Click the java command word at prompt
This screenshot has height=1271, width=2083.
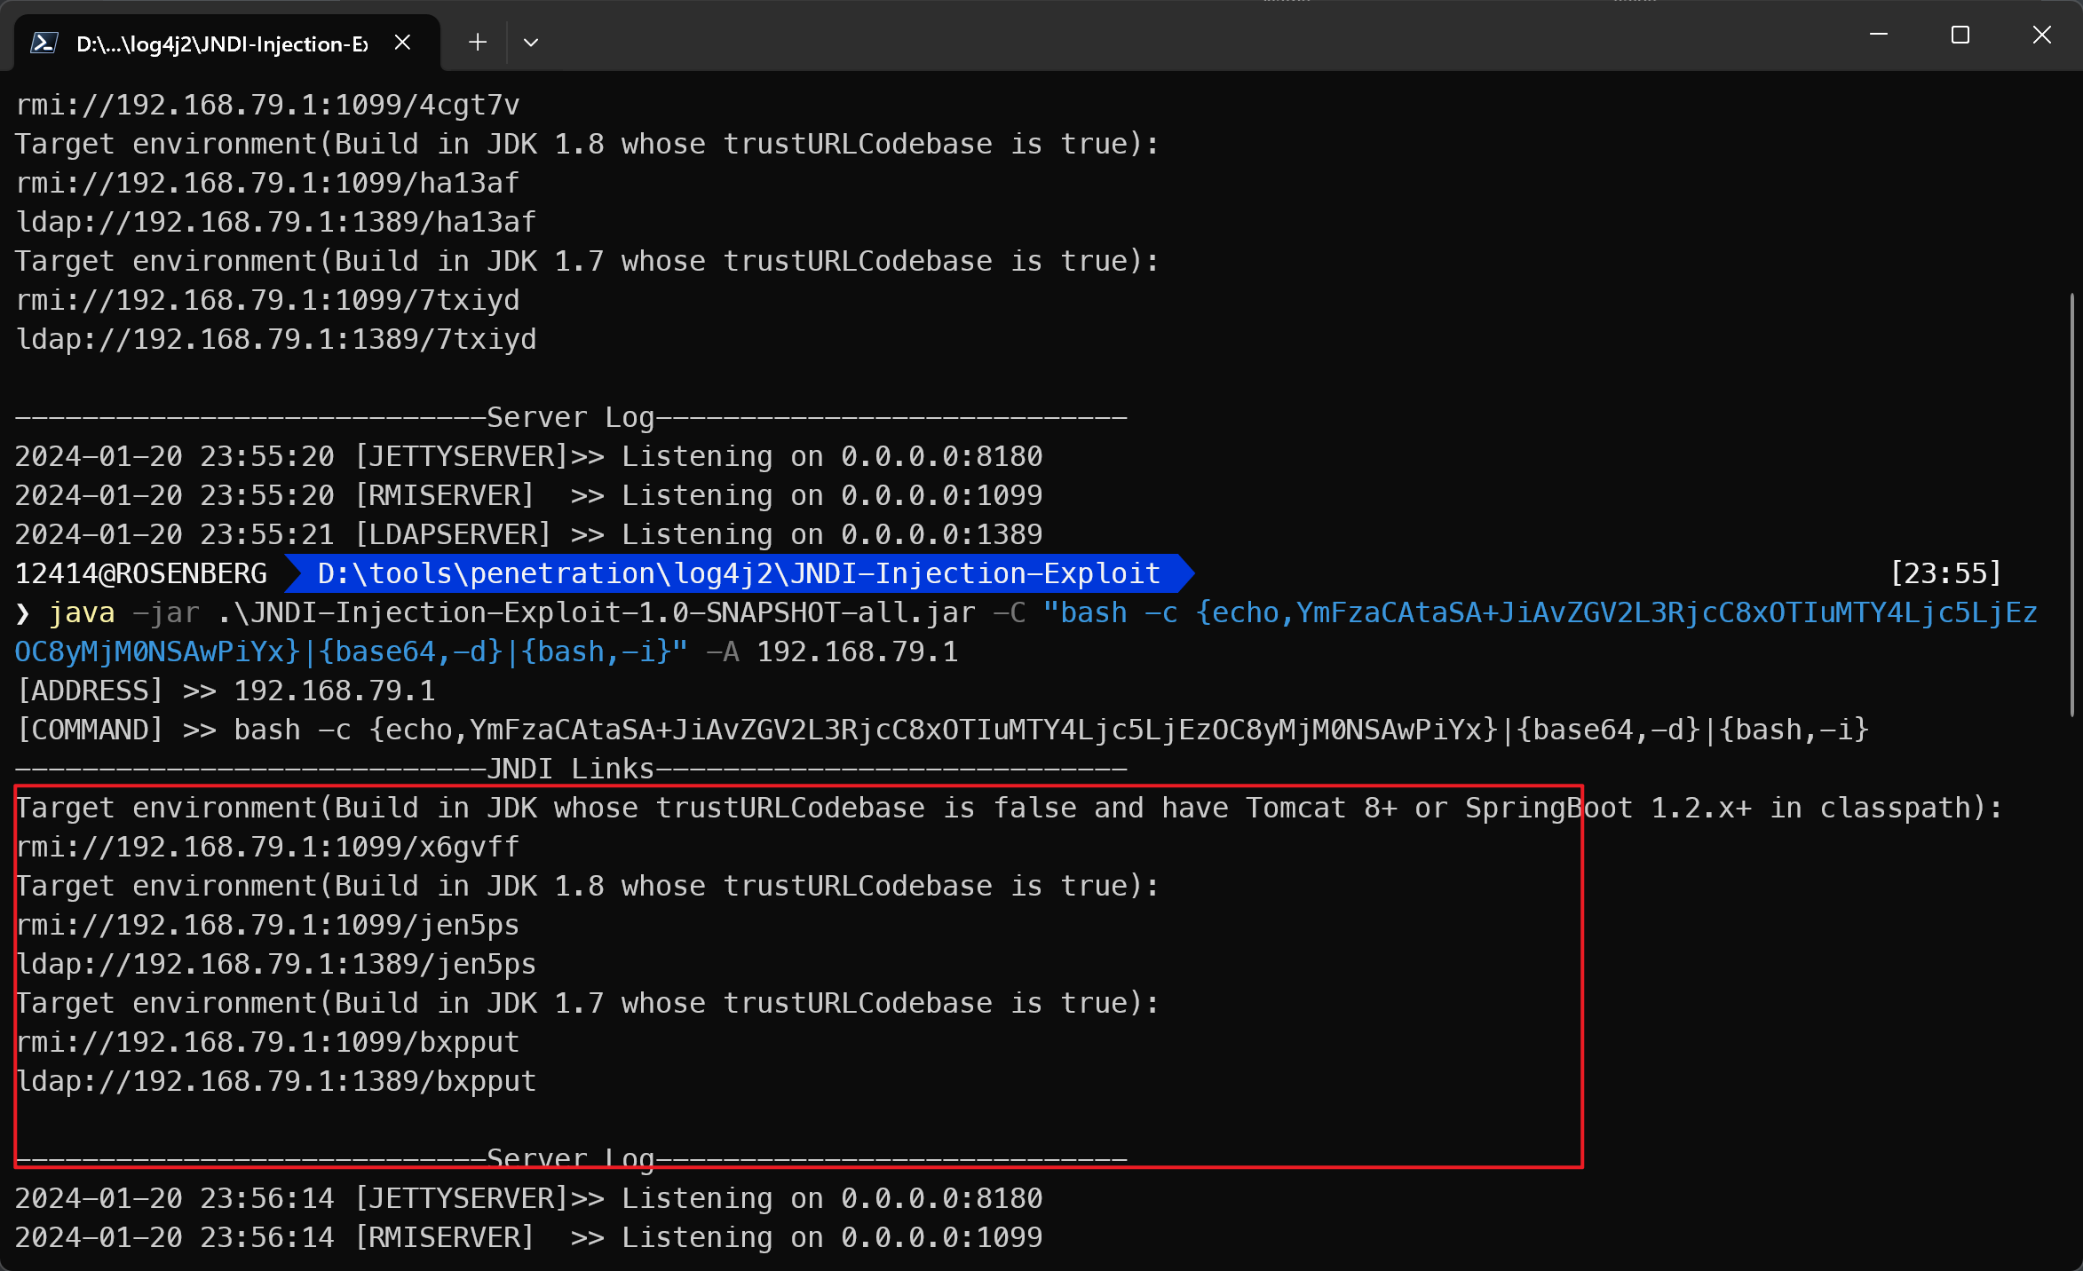pos(82,612)
